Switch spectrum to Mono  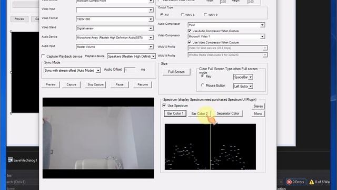[258, 113]
